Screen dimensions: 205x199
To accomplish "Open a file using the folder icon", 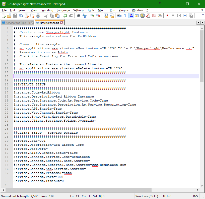I will point(9,16).
